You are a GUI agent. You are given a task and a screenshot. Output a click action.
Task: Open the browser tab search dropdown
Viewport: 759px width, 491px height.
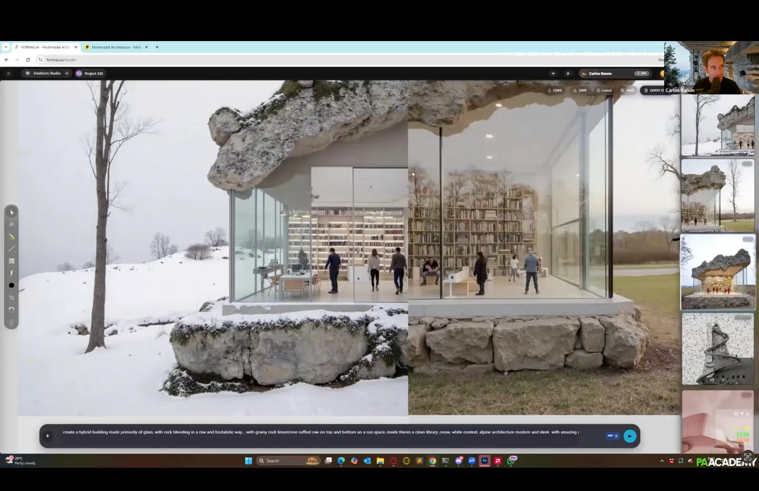tap(6, 47)
